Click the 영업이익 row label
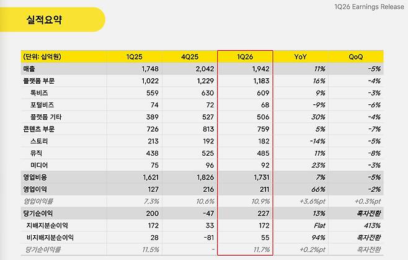This screenshot has width=408, height=260. tap(35, 189)
